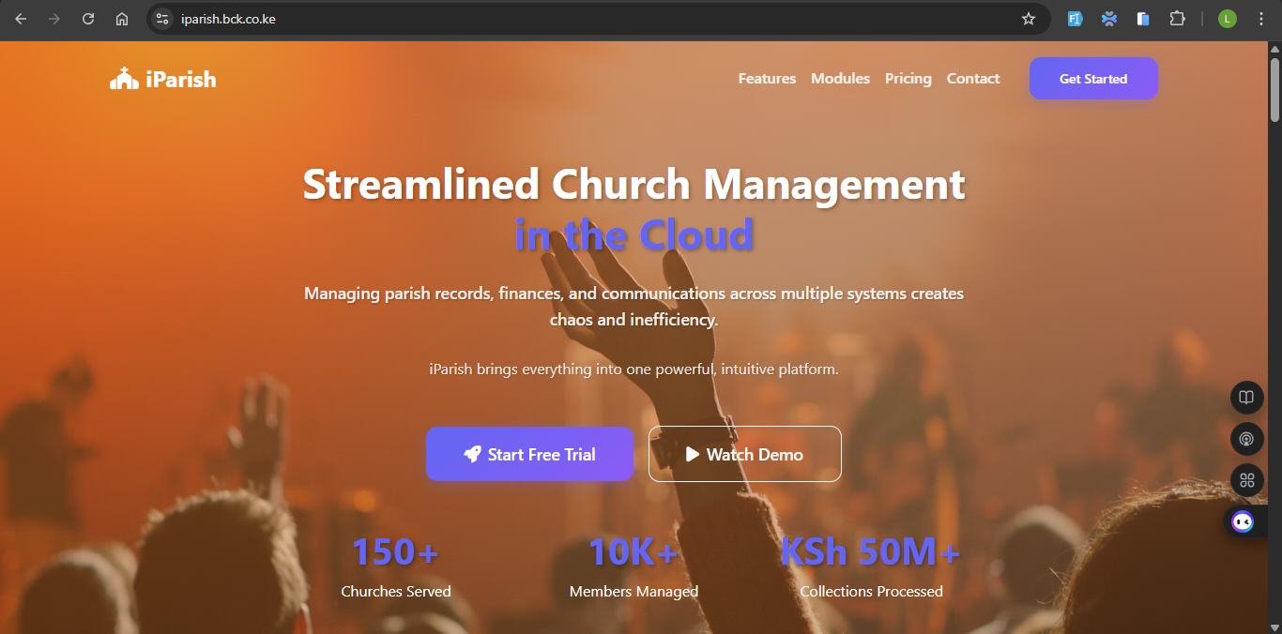Click the Churches Served label

coord(396,592)
